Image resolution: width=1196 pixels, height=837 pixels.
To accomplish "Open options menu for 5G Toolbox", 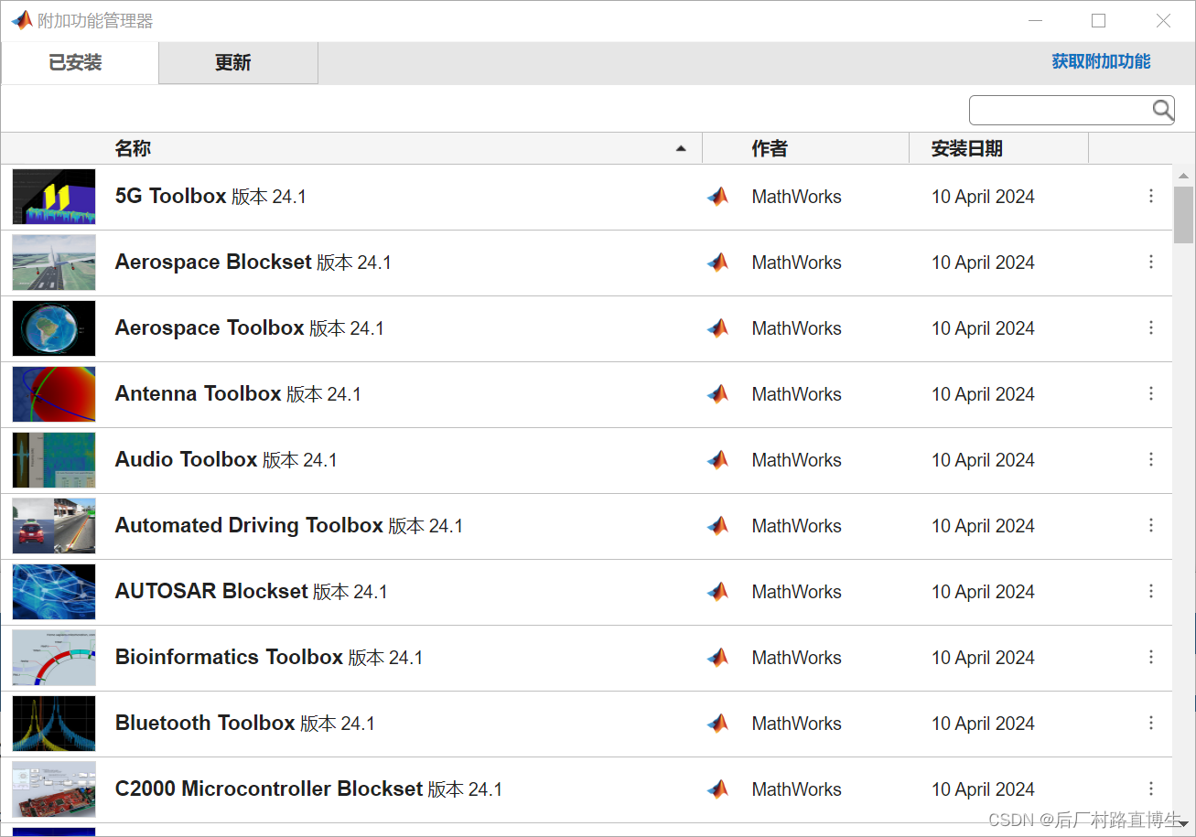I will tap(1151, 196).
